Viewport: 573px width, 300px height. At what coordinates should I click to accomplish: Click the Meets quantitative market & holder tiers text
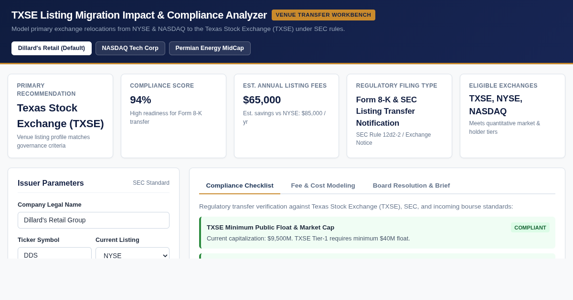coord(504,128)
